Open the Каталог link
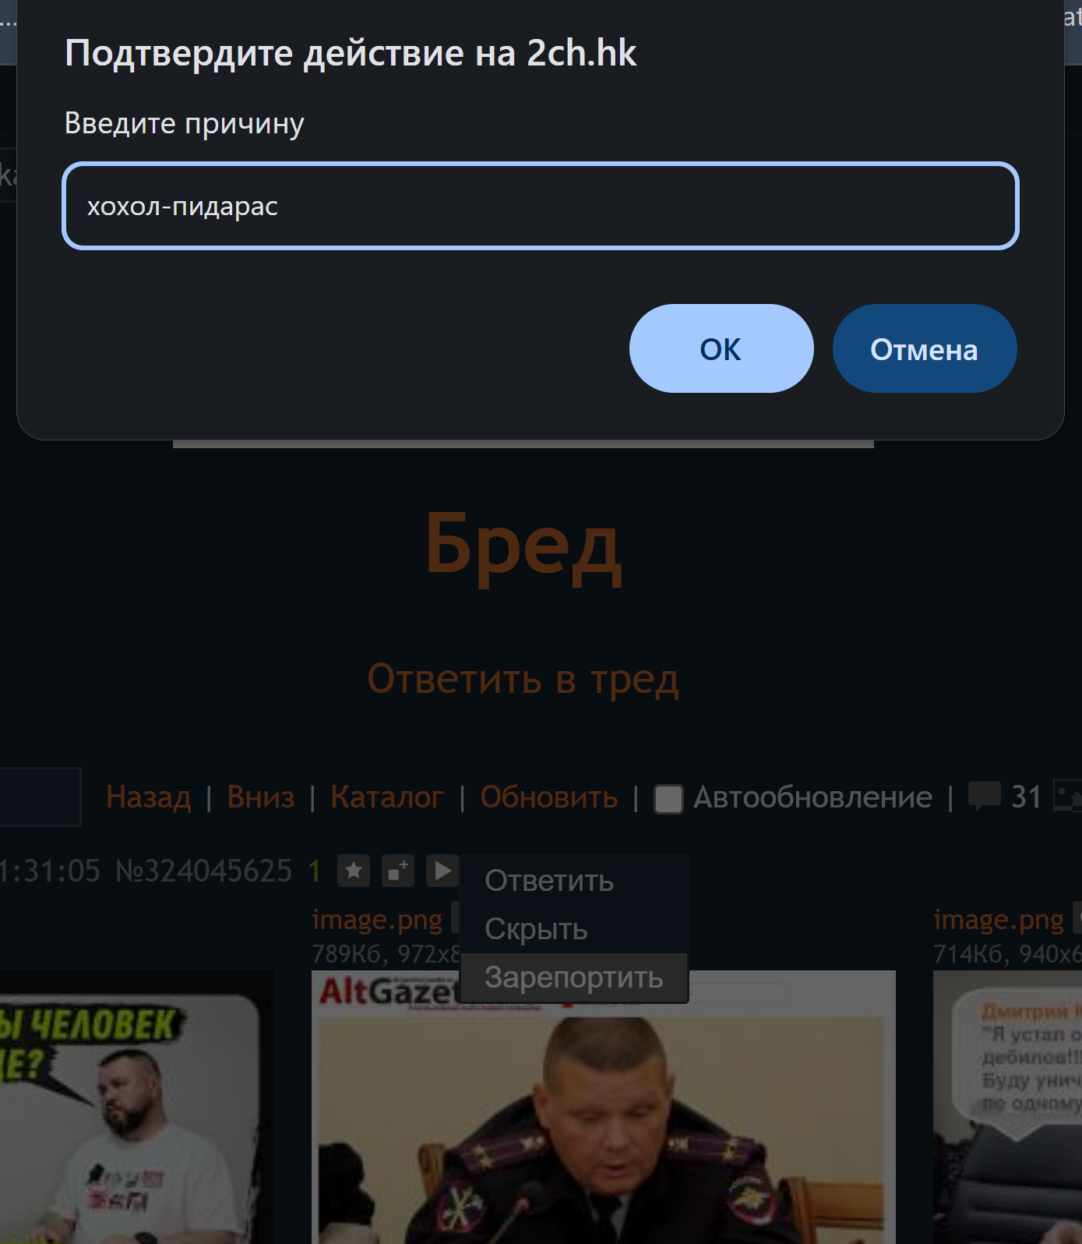This screenshot has width=1082, height=1244. (387, 797)
